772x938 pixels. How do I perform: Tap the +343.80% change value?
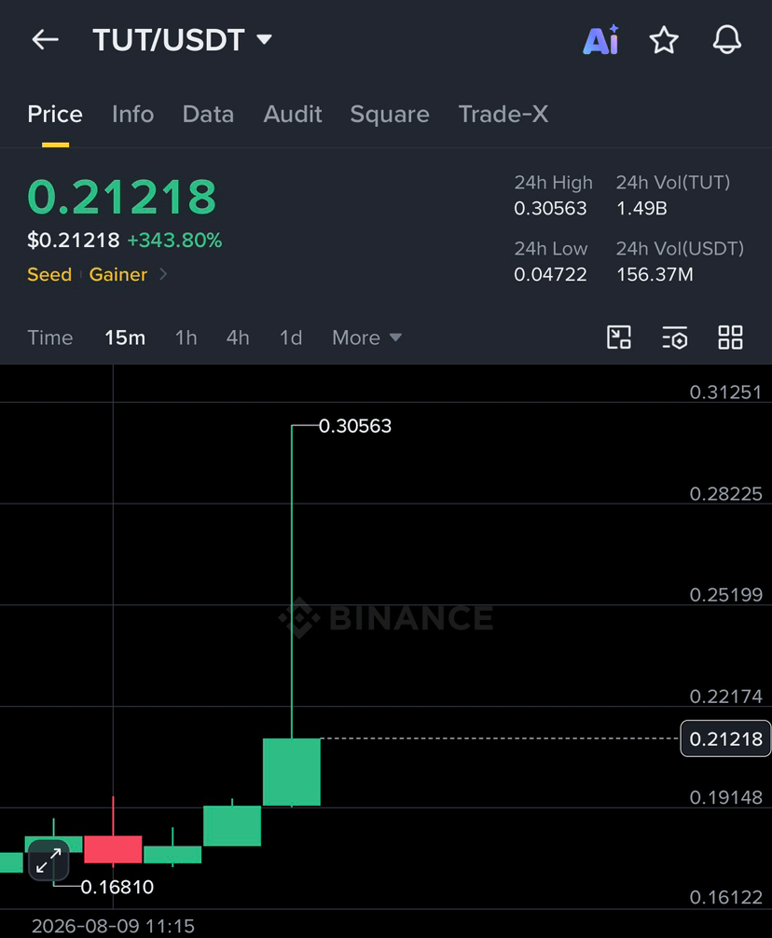pos(174,240)
